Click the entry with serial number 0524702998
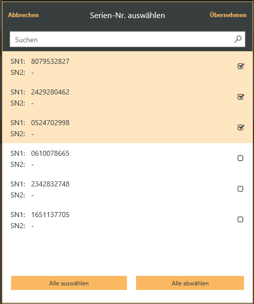This screenshot has height=304, width=254. tap(128, 128)
